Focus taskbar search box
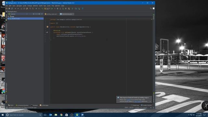 [x=24, y=115]
